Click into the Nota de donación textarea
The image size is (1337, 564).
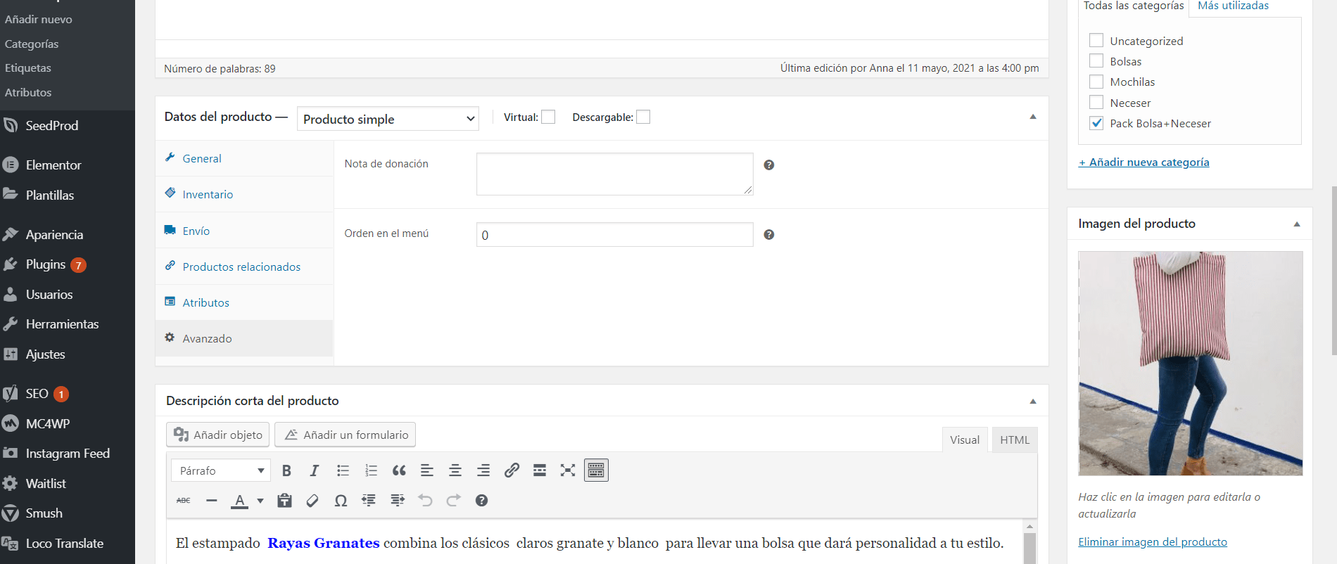(x=615, y=174)
